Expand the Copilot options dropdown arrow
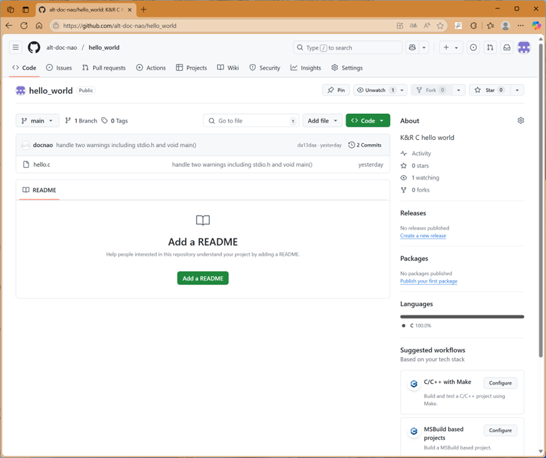This screenshot has height=458, width=546. pyautogui.click(x=424, y=47)
